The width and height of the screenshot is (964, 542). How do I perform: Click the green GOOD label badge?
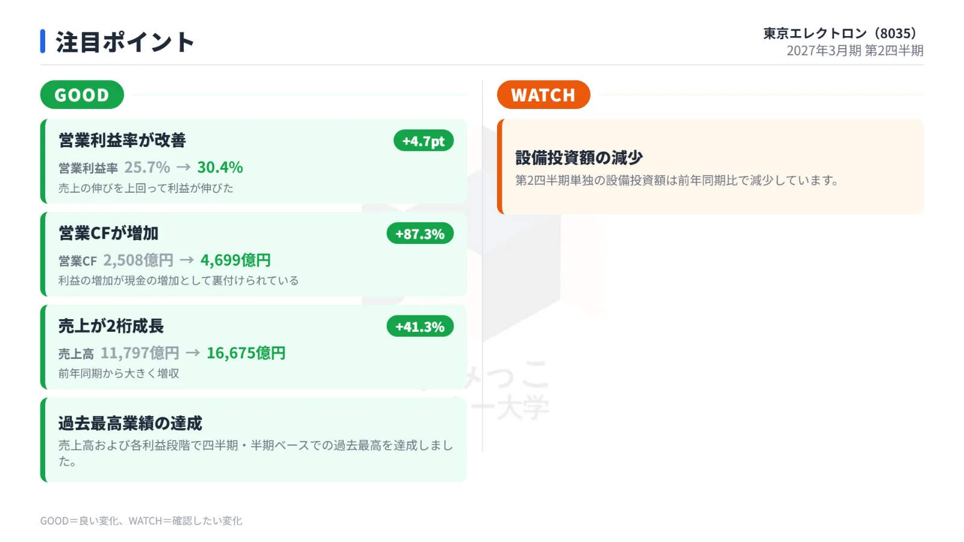tap(82, 95)
